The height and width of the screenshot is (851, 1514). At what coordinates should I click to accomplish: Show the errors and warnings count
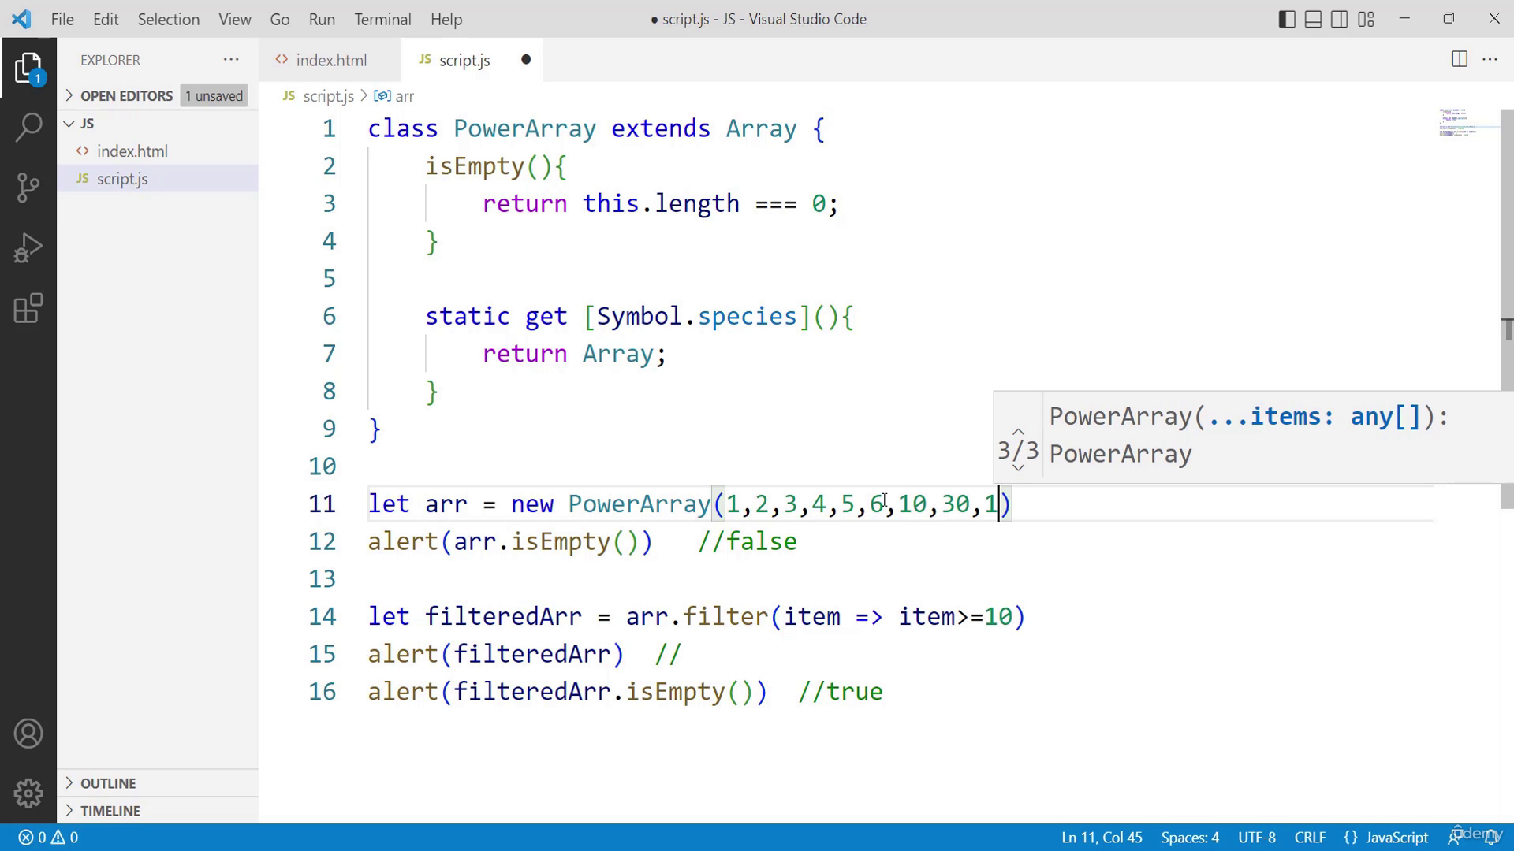click(x=48, y=838)
